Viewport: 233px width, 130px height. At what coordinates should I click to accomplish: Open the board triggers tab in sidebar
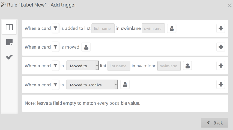[9, 27]
